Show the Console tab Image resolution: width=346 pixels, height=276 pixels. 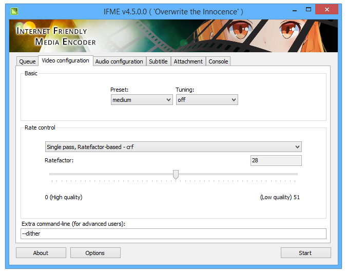[218, 61]
